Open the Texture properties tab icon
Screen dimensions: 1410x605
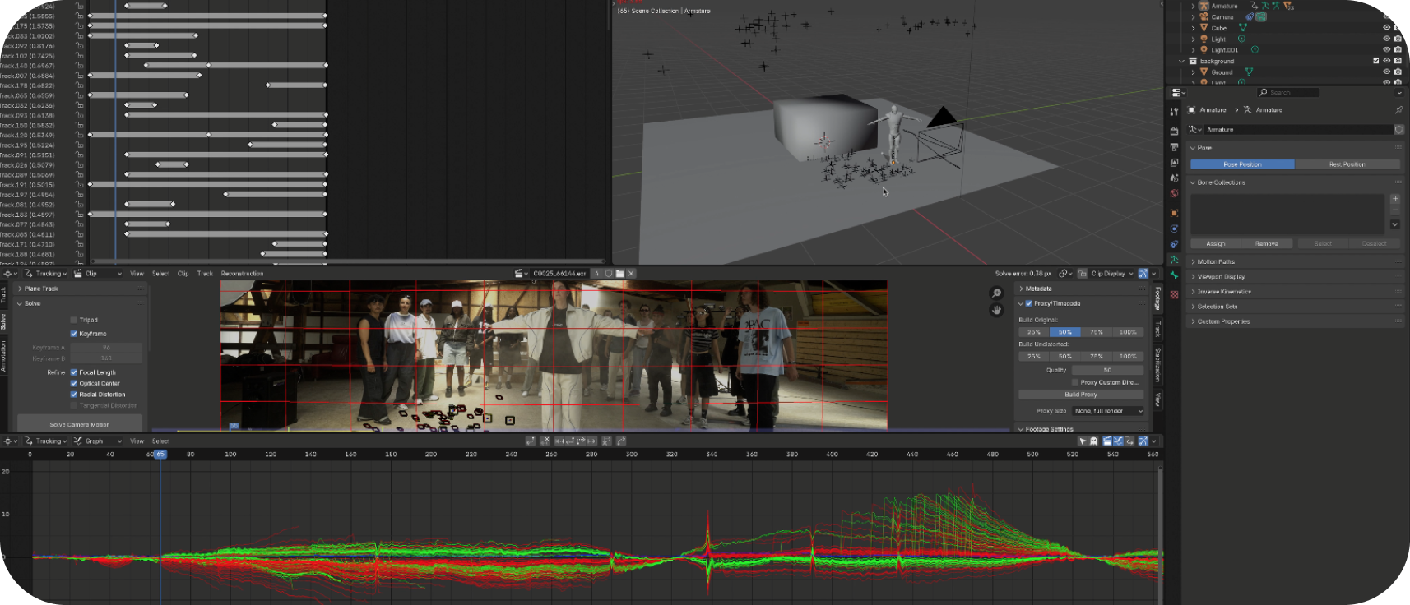tap(1174, 294)
